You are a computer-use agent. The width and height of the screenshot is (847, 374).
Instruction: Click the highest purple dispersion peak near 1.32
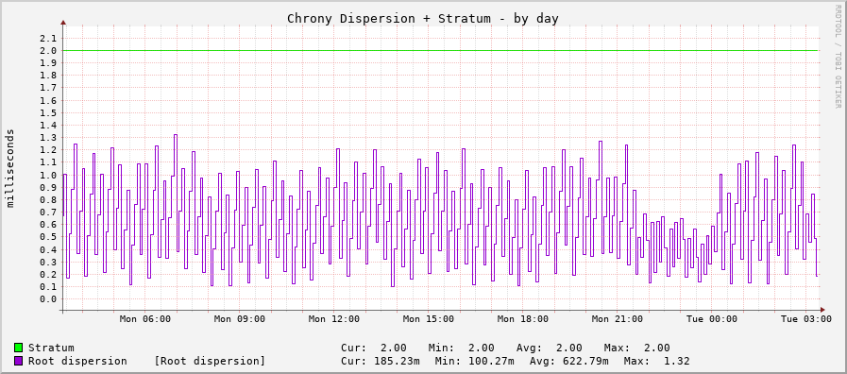click(176, 135)
